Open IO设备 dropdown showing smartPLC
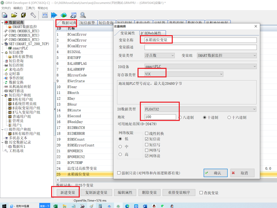Image resolution: width=277 pixels, height=208 pixels. click(201, 66)
